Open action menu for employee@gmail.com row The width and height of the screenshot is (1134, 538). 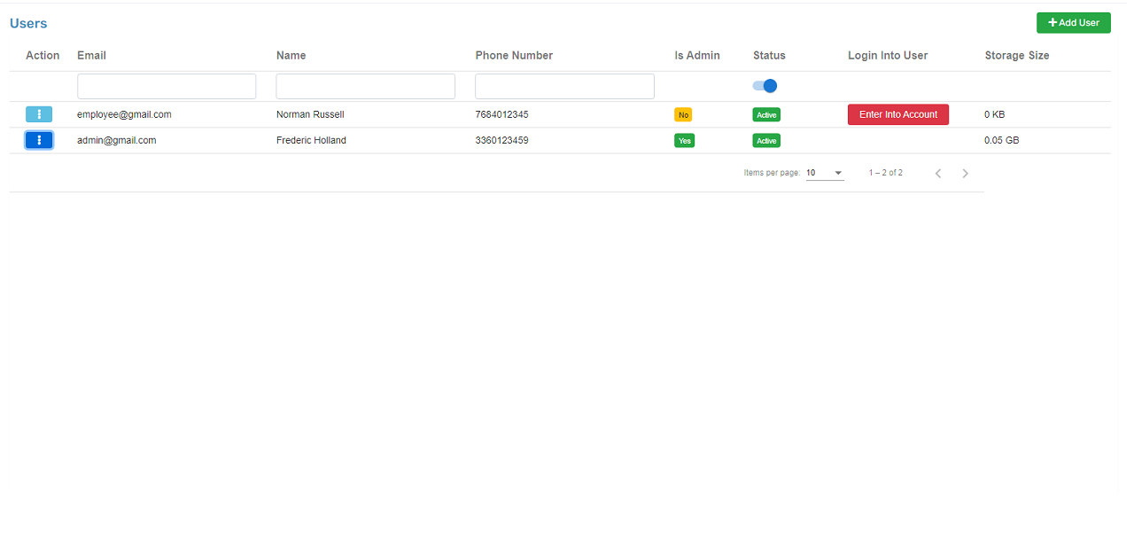(39, 114)
